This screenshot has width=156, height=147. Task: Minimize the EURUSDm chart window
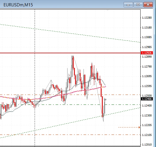coord(128,5)
